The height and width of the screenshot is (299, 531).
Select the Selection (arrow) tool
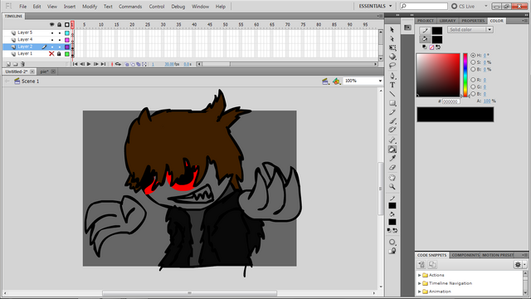(x=392, y=30)
